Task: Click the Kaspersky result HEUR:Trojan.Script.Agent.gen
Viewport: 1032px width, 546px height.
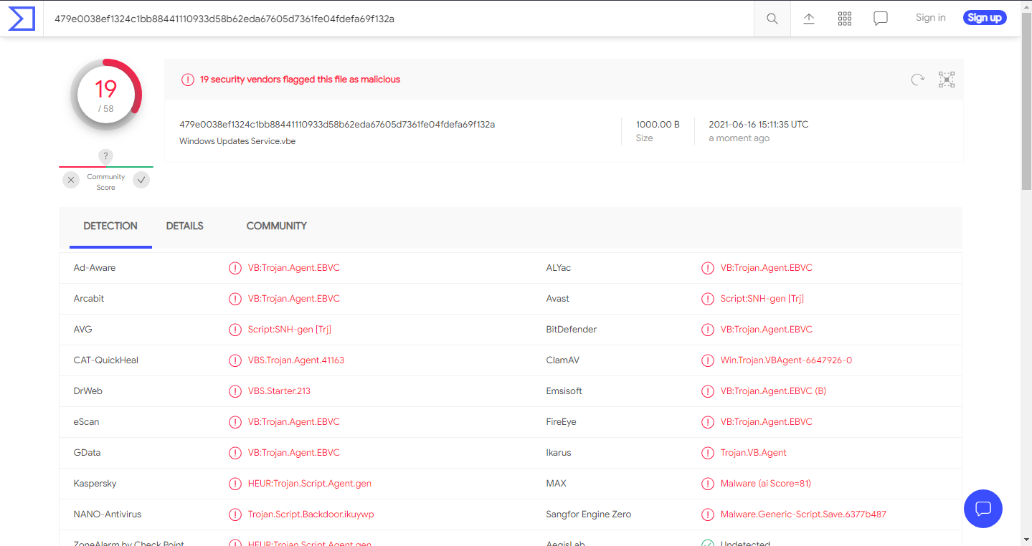Action: [x=310, y=484]
